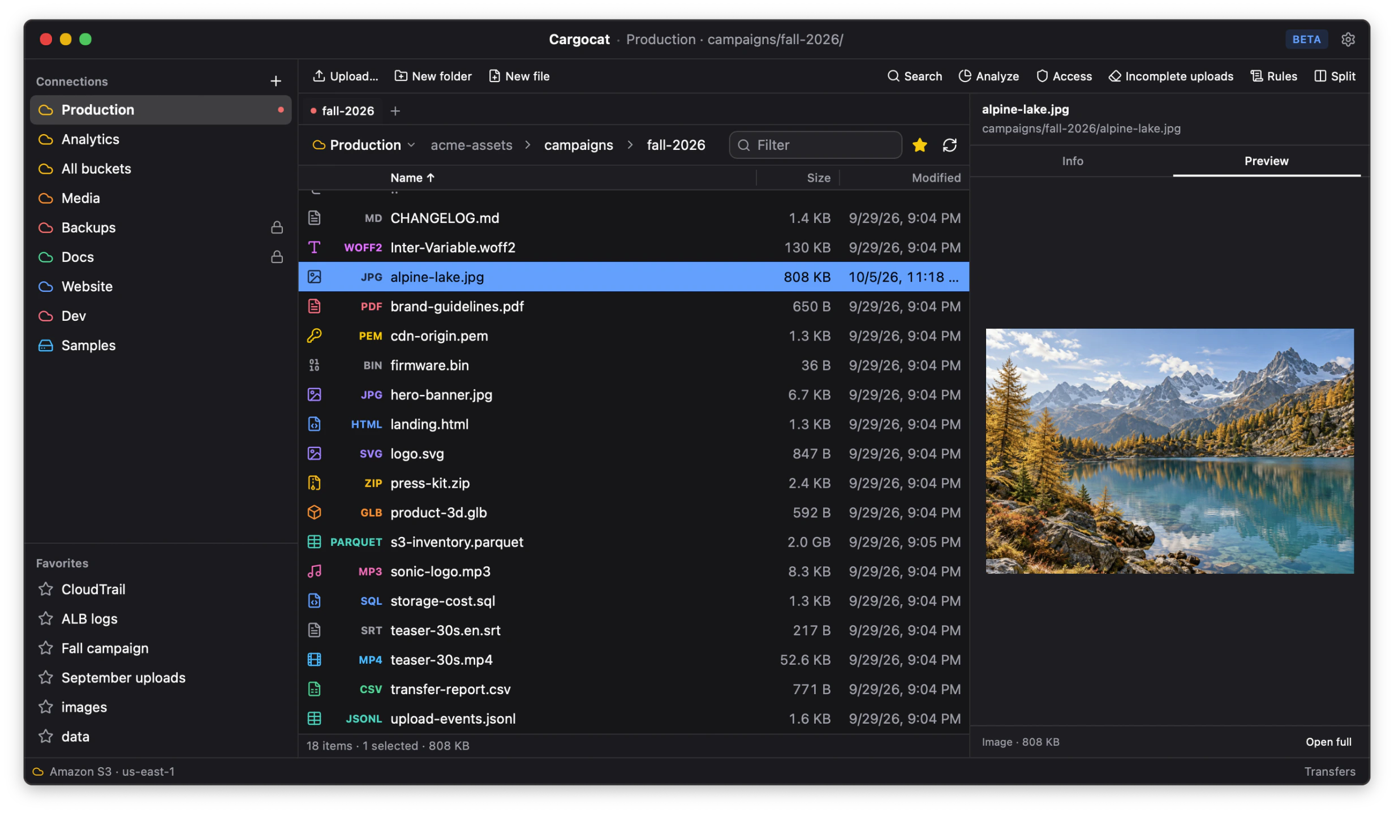Screen dimensions: 1394x813
Task: Click the star icon beside CloudTrail favorite
Action: coord(46,590)
